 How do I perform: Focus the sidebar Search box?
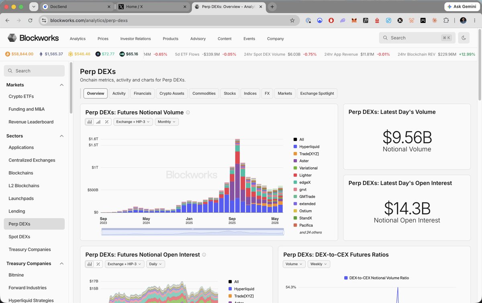click(34, 71)
